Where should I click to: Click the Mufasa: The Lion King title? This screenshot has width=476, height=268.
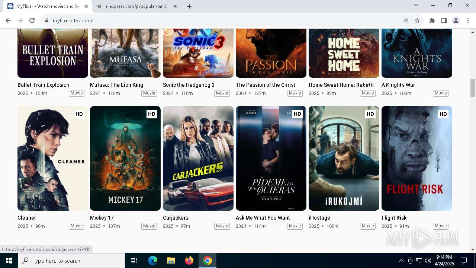tap(116, 85)
